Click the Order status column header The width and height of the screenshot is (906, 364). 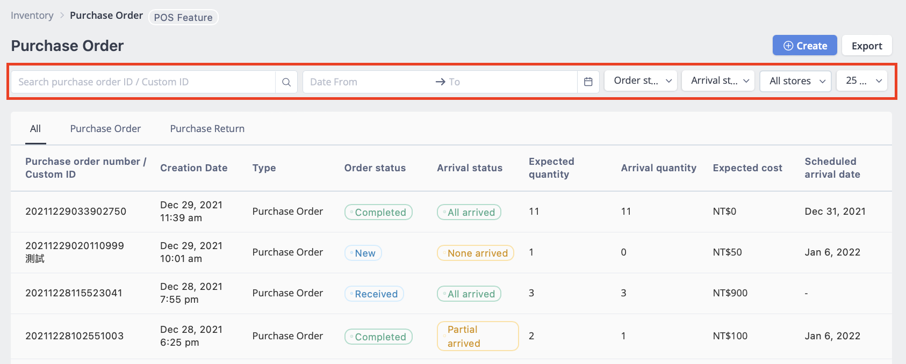coord(375,168)
